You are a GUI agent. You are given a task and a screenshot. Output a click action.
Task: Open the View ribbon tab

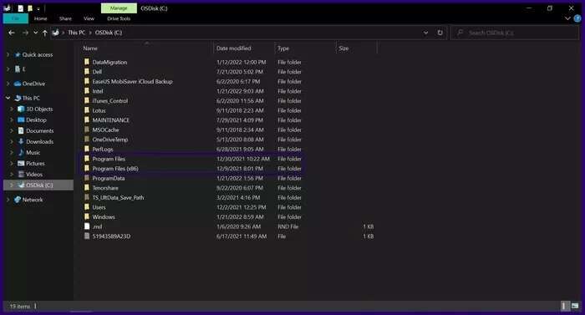(89, 18)
